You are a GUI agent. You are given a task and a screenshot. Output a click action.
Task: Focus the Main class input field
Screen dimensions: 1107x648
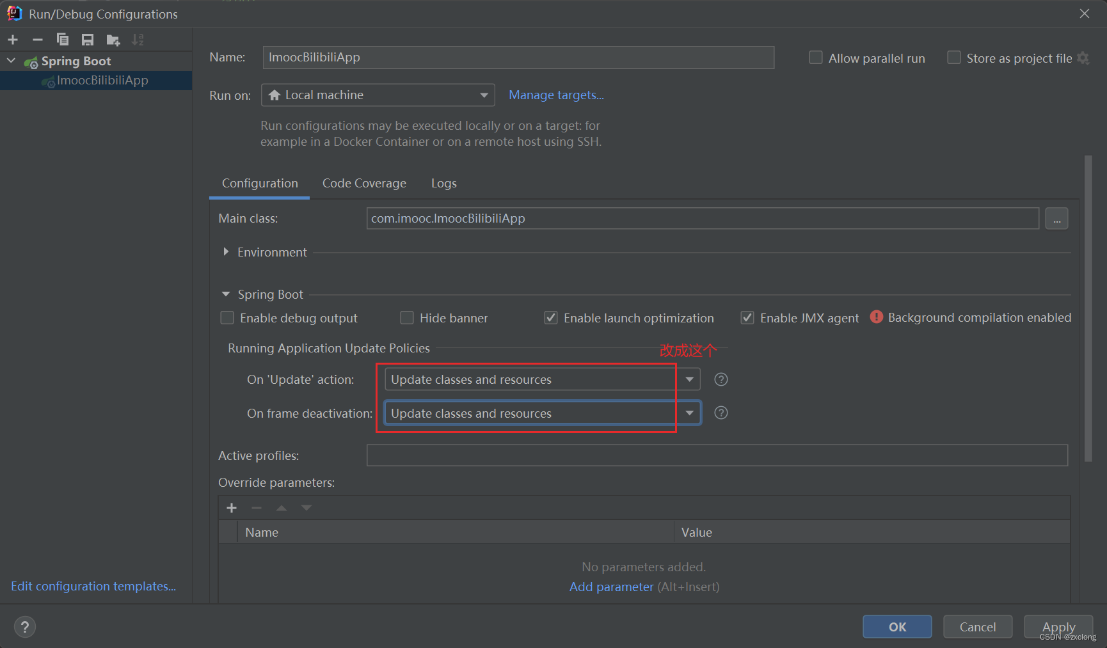(x=703, y=219)
